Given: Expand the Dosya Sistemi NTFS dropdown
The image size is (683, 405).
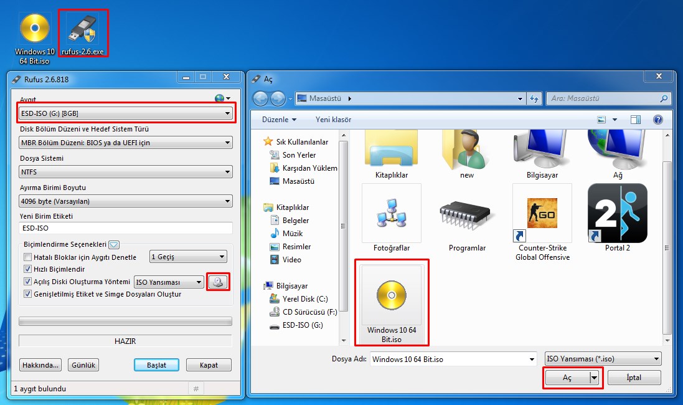Looking at the screenshot, I should pyautogui.click(x=126, y=171).
